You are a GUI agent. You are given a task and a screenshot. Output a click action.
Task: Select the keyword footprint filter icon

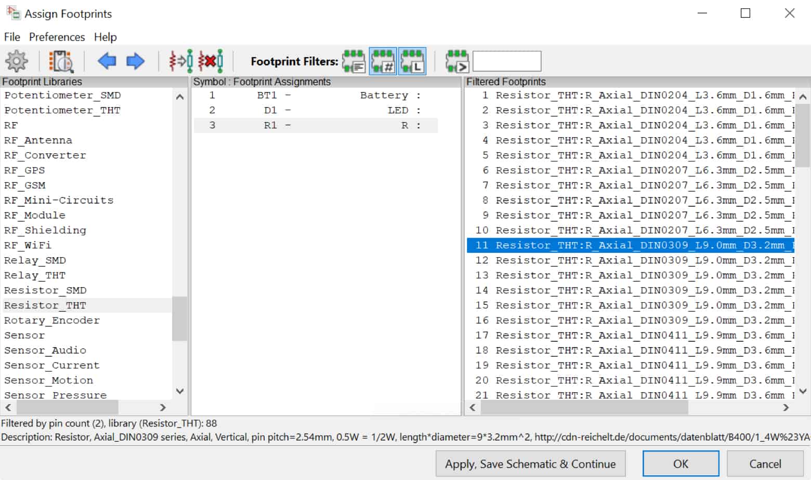tap(354, 61)
